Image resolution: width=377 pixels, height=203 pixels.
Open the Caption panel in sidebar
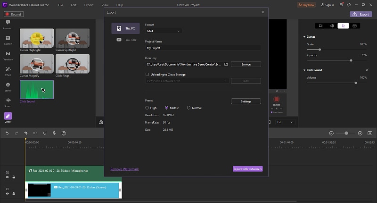8,40
